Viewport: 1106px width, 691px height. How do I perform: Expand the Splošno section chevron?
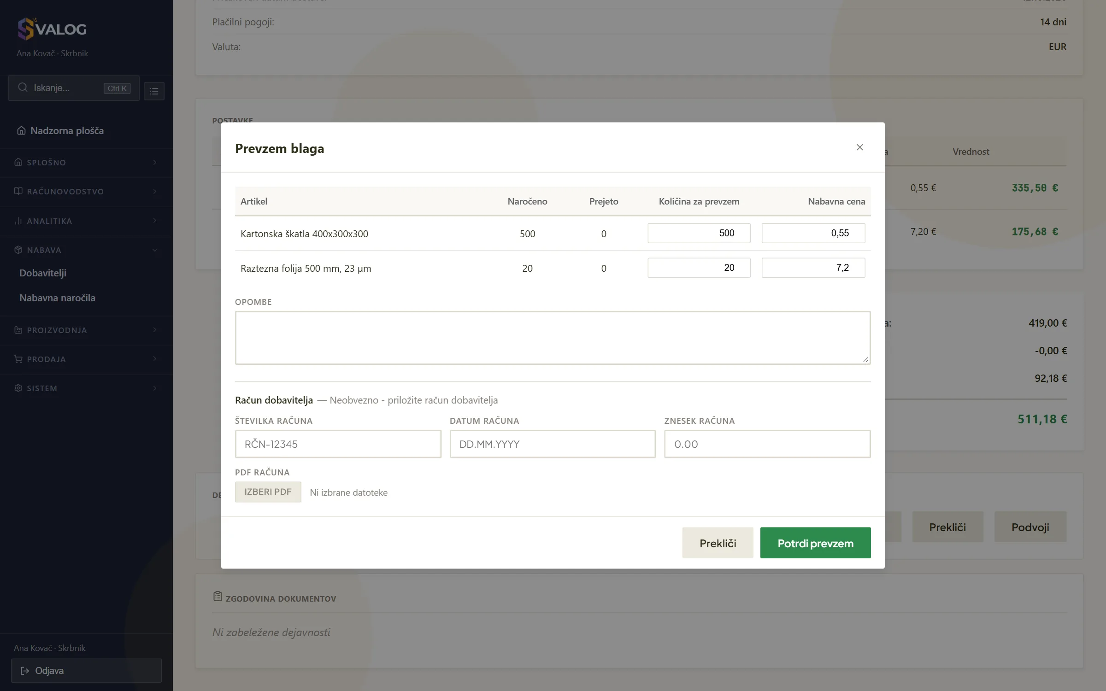coord(155,162)
